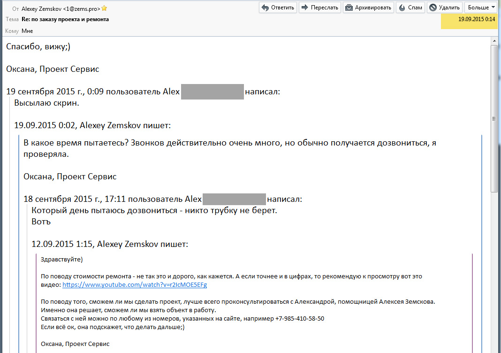This screenshot has width=501, height=353.
Task: Click the 'Высылаю скрин.' quoted line
Action: coord(46,103)
